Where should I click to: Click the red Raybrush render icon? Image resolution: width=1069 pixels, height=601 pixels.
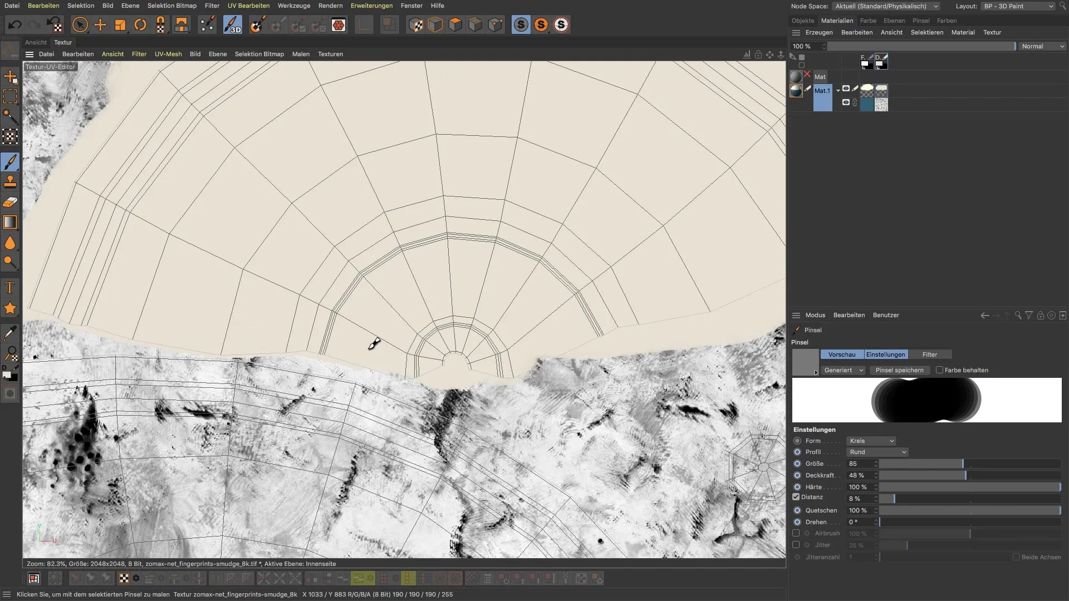tap(339, 24)
